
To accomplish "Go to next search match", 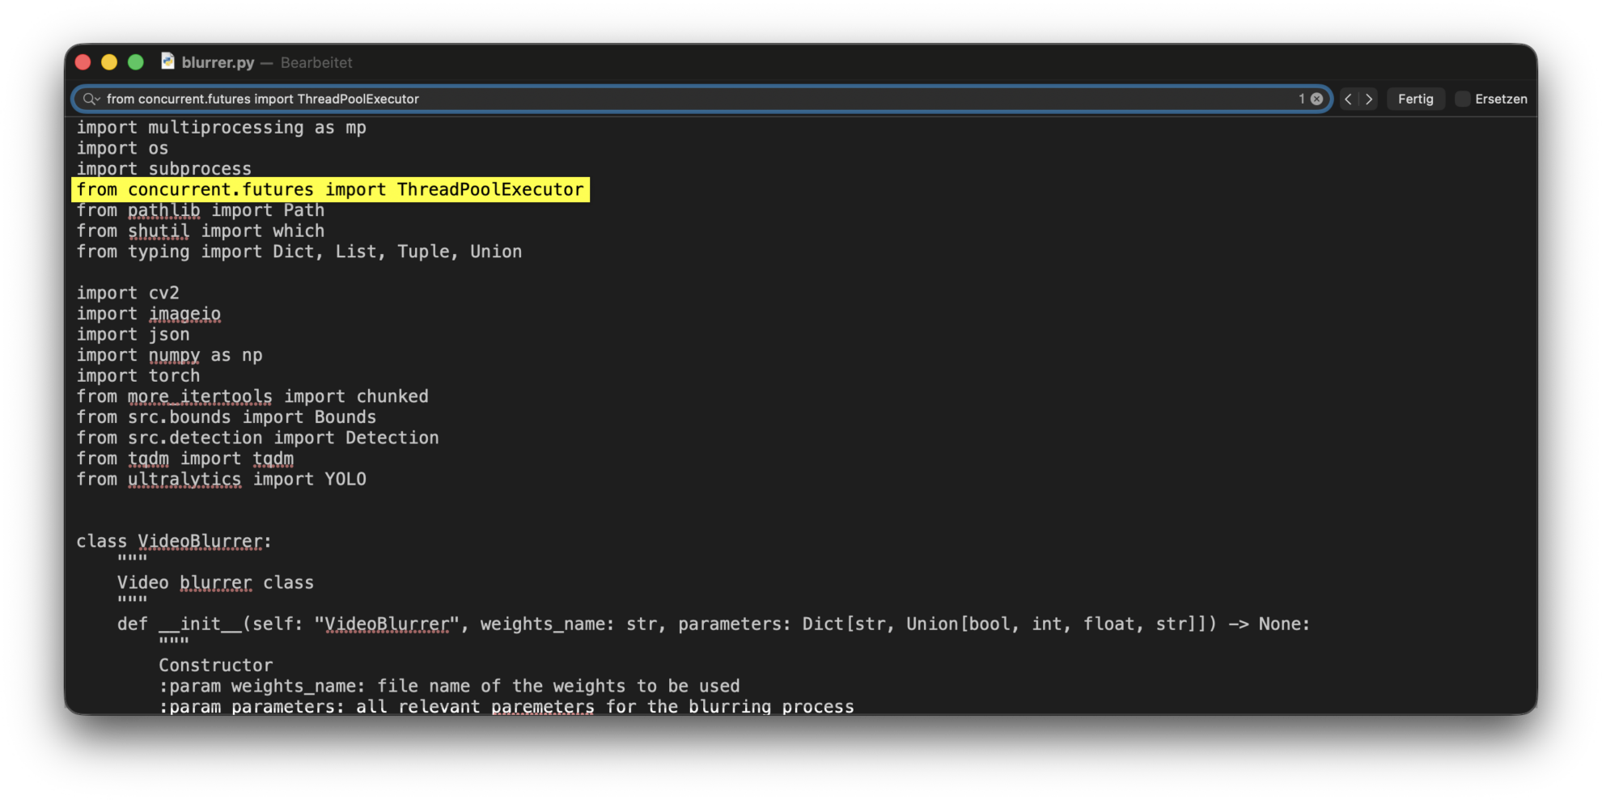I will pos(1369,99).
